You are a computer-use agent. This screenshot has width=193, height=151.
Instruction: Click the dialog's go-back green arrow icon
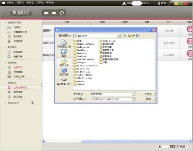point(125,36)
